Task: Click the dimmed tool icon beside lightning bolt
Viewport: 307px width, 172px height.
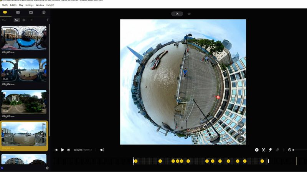Action: (277, 150)
